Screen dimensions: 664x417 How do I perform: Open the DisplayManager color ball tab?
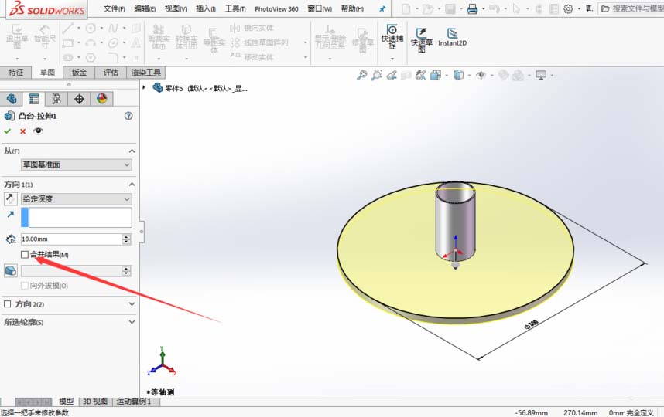coord(101,99)
